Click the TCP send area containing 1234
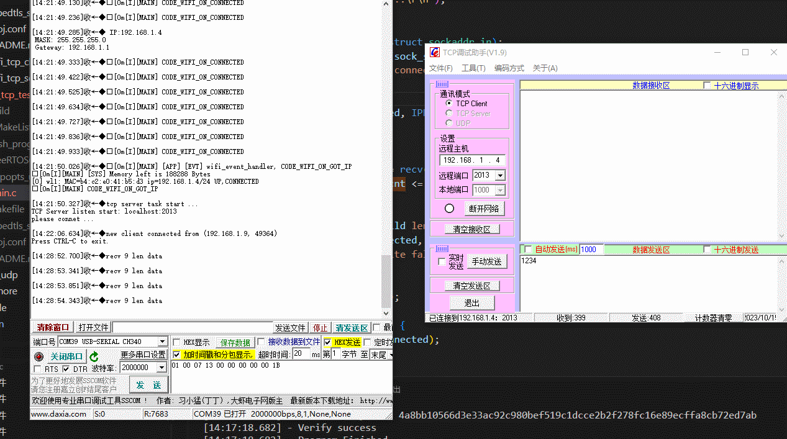 pyautogui.click(x=648, y=284)
